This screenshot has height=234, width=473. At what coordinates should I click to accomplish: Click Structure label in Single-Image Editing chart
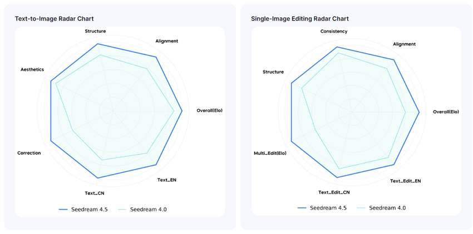273,72
